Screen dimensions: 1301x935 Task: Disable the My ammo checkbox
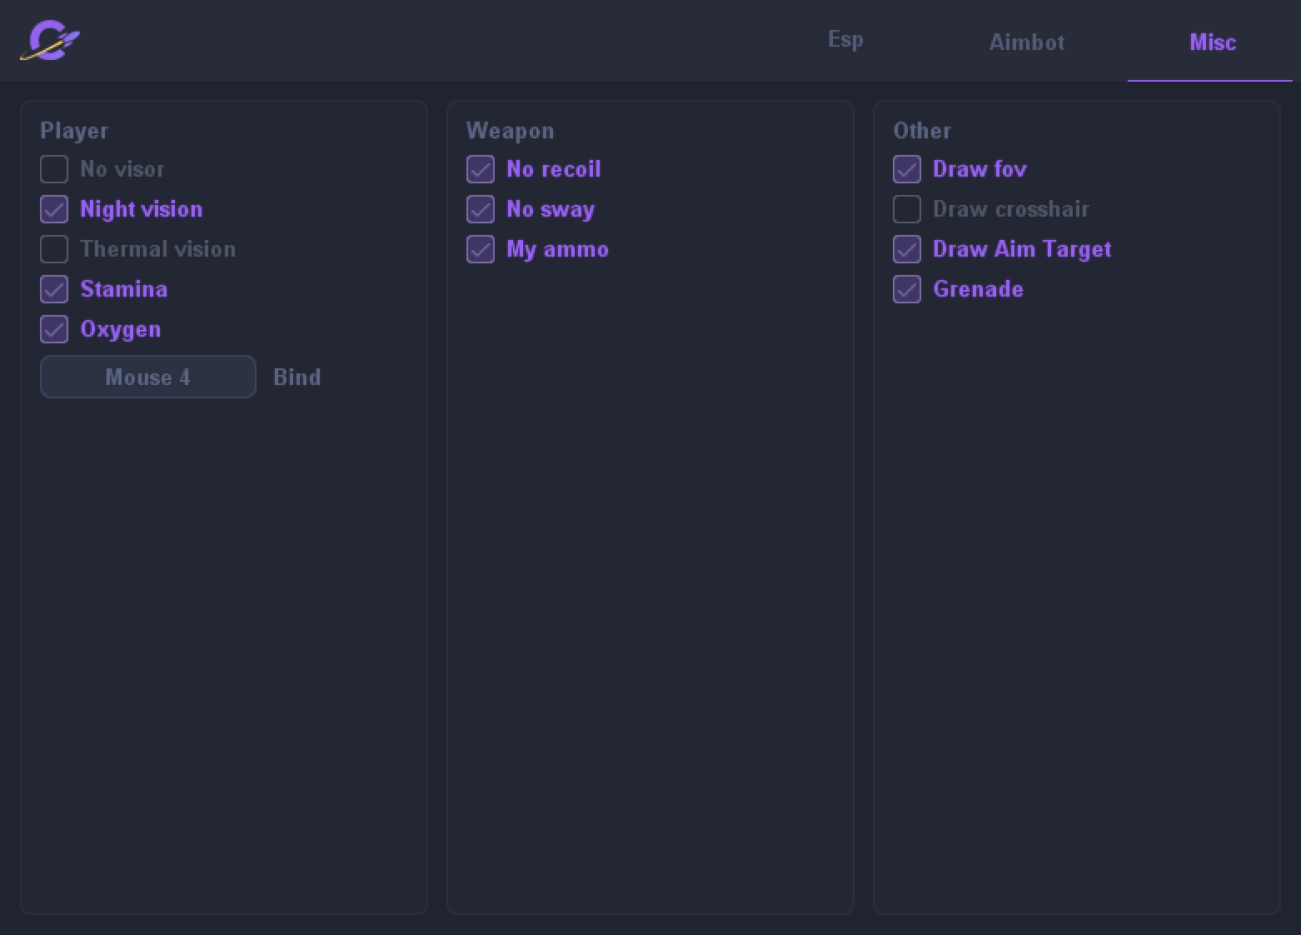481,249
